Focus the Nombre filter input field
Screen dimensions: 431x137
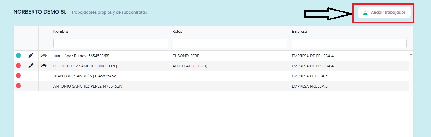(x=110, y=43)
